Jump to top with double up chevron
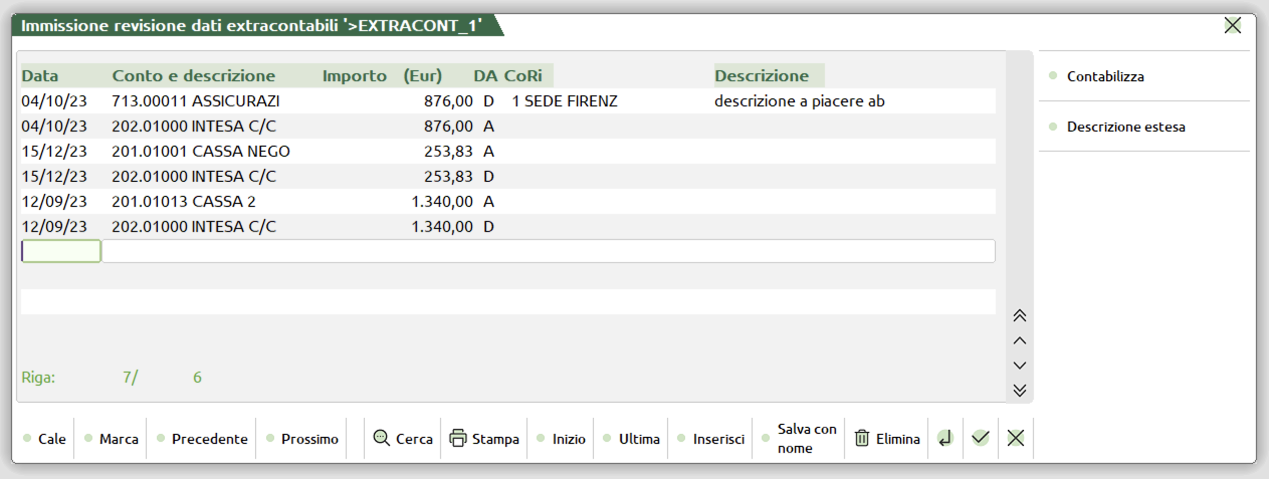Image resolution: width=1269 pixels, height=479 pixels. pyautogui.click(x=1019, y=316)
